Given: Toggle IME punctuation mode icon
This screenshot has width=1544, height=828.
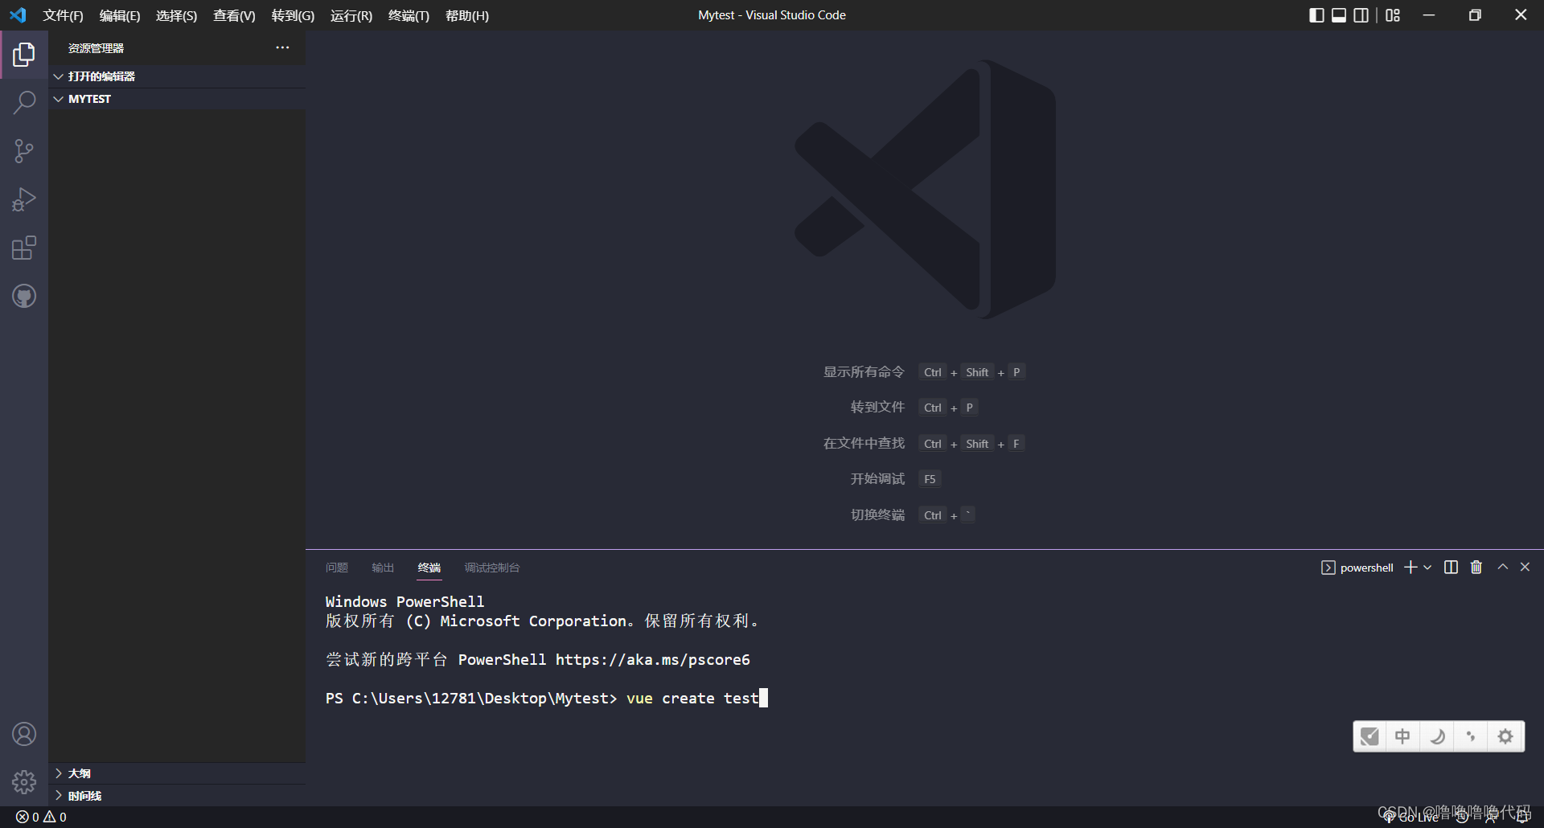Looking at the screenshot, I should [x=1471, y=736].
